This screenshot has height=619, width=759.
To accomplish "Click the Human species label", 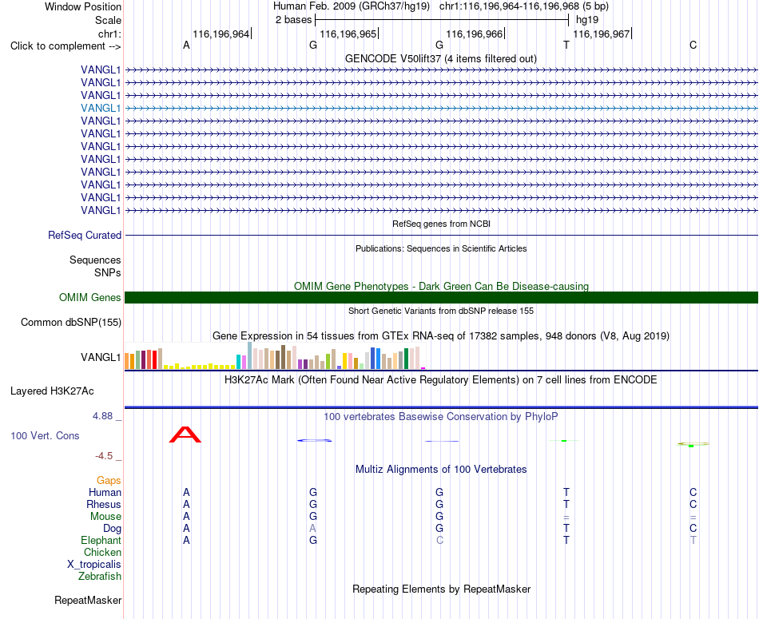I will click(x=105, y=492).
